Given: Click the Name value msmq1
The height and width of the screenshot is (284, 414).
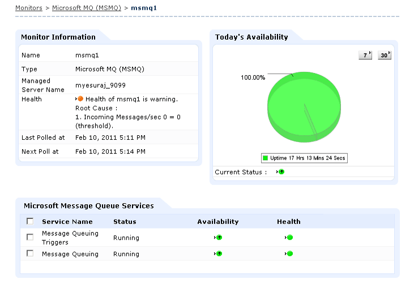Looking at the screenshot, I should pos(87,55).
